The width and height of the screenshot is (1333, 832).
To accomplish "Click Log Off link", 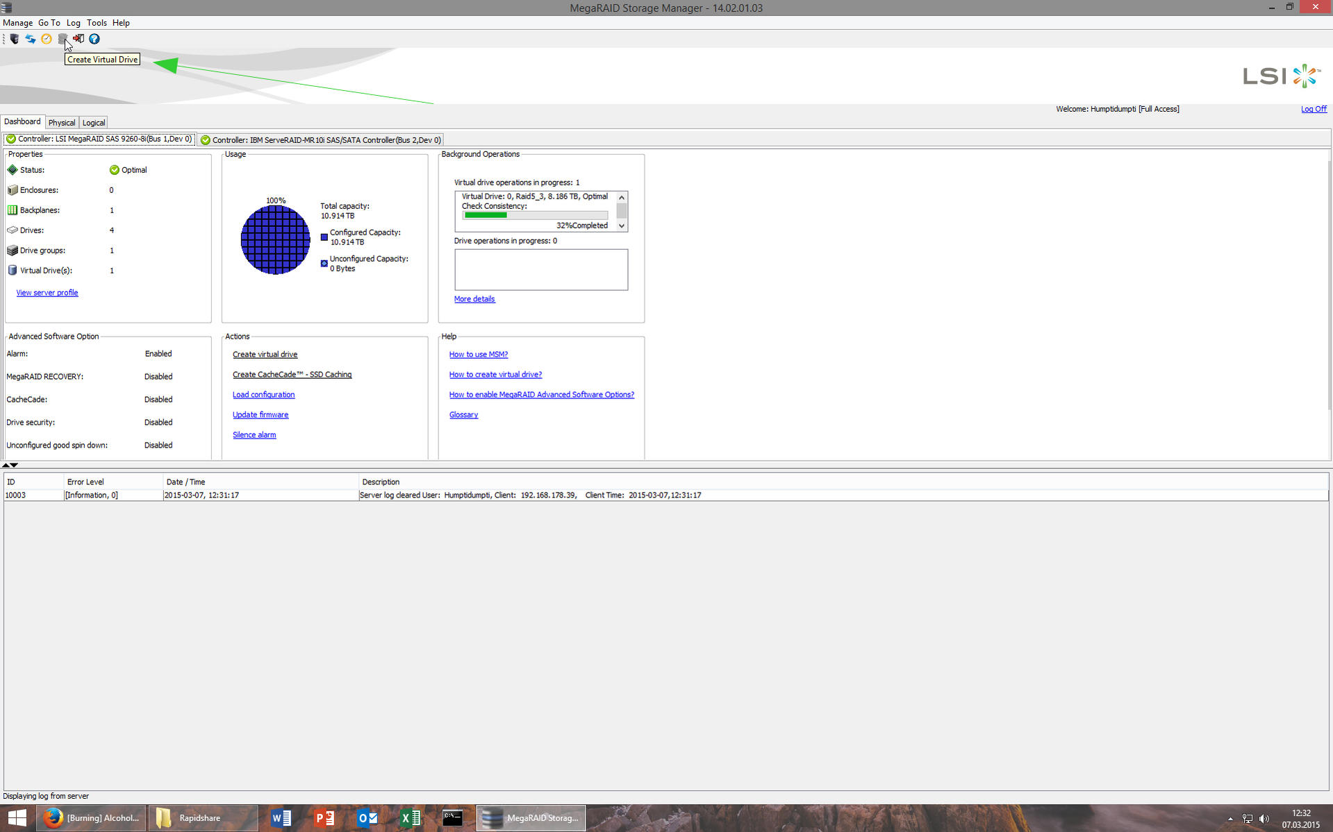I will click(x=1314, y=109).
